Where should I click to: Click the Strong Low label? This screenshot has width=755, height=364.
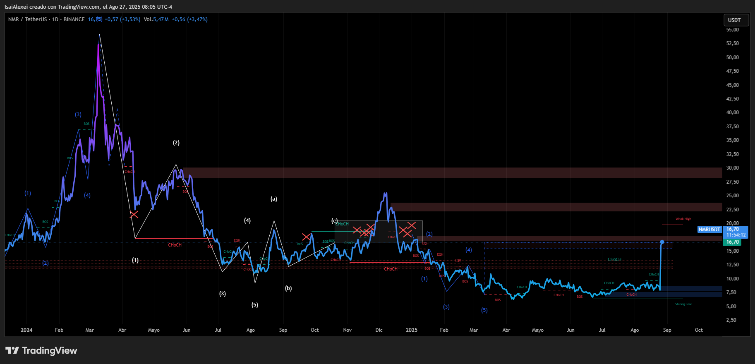683,304
